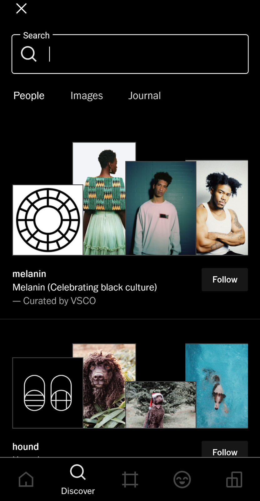Switch to the People tab
Viewport: 260px width, 501px height.
(x=29, y=96)
